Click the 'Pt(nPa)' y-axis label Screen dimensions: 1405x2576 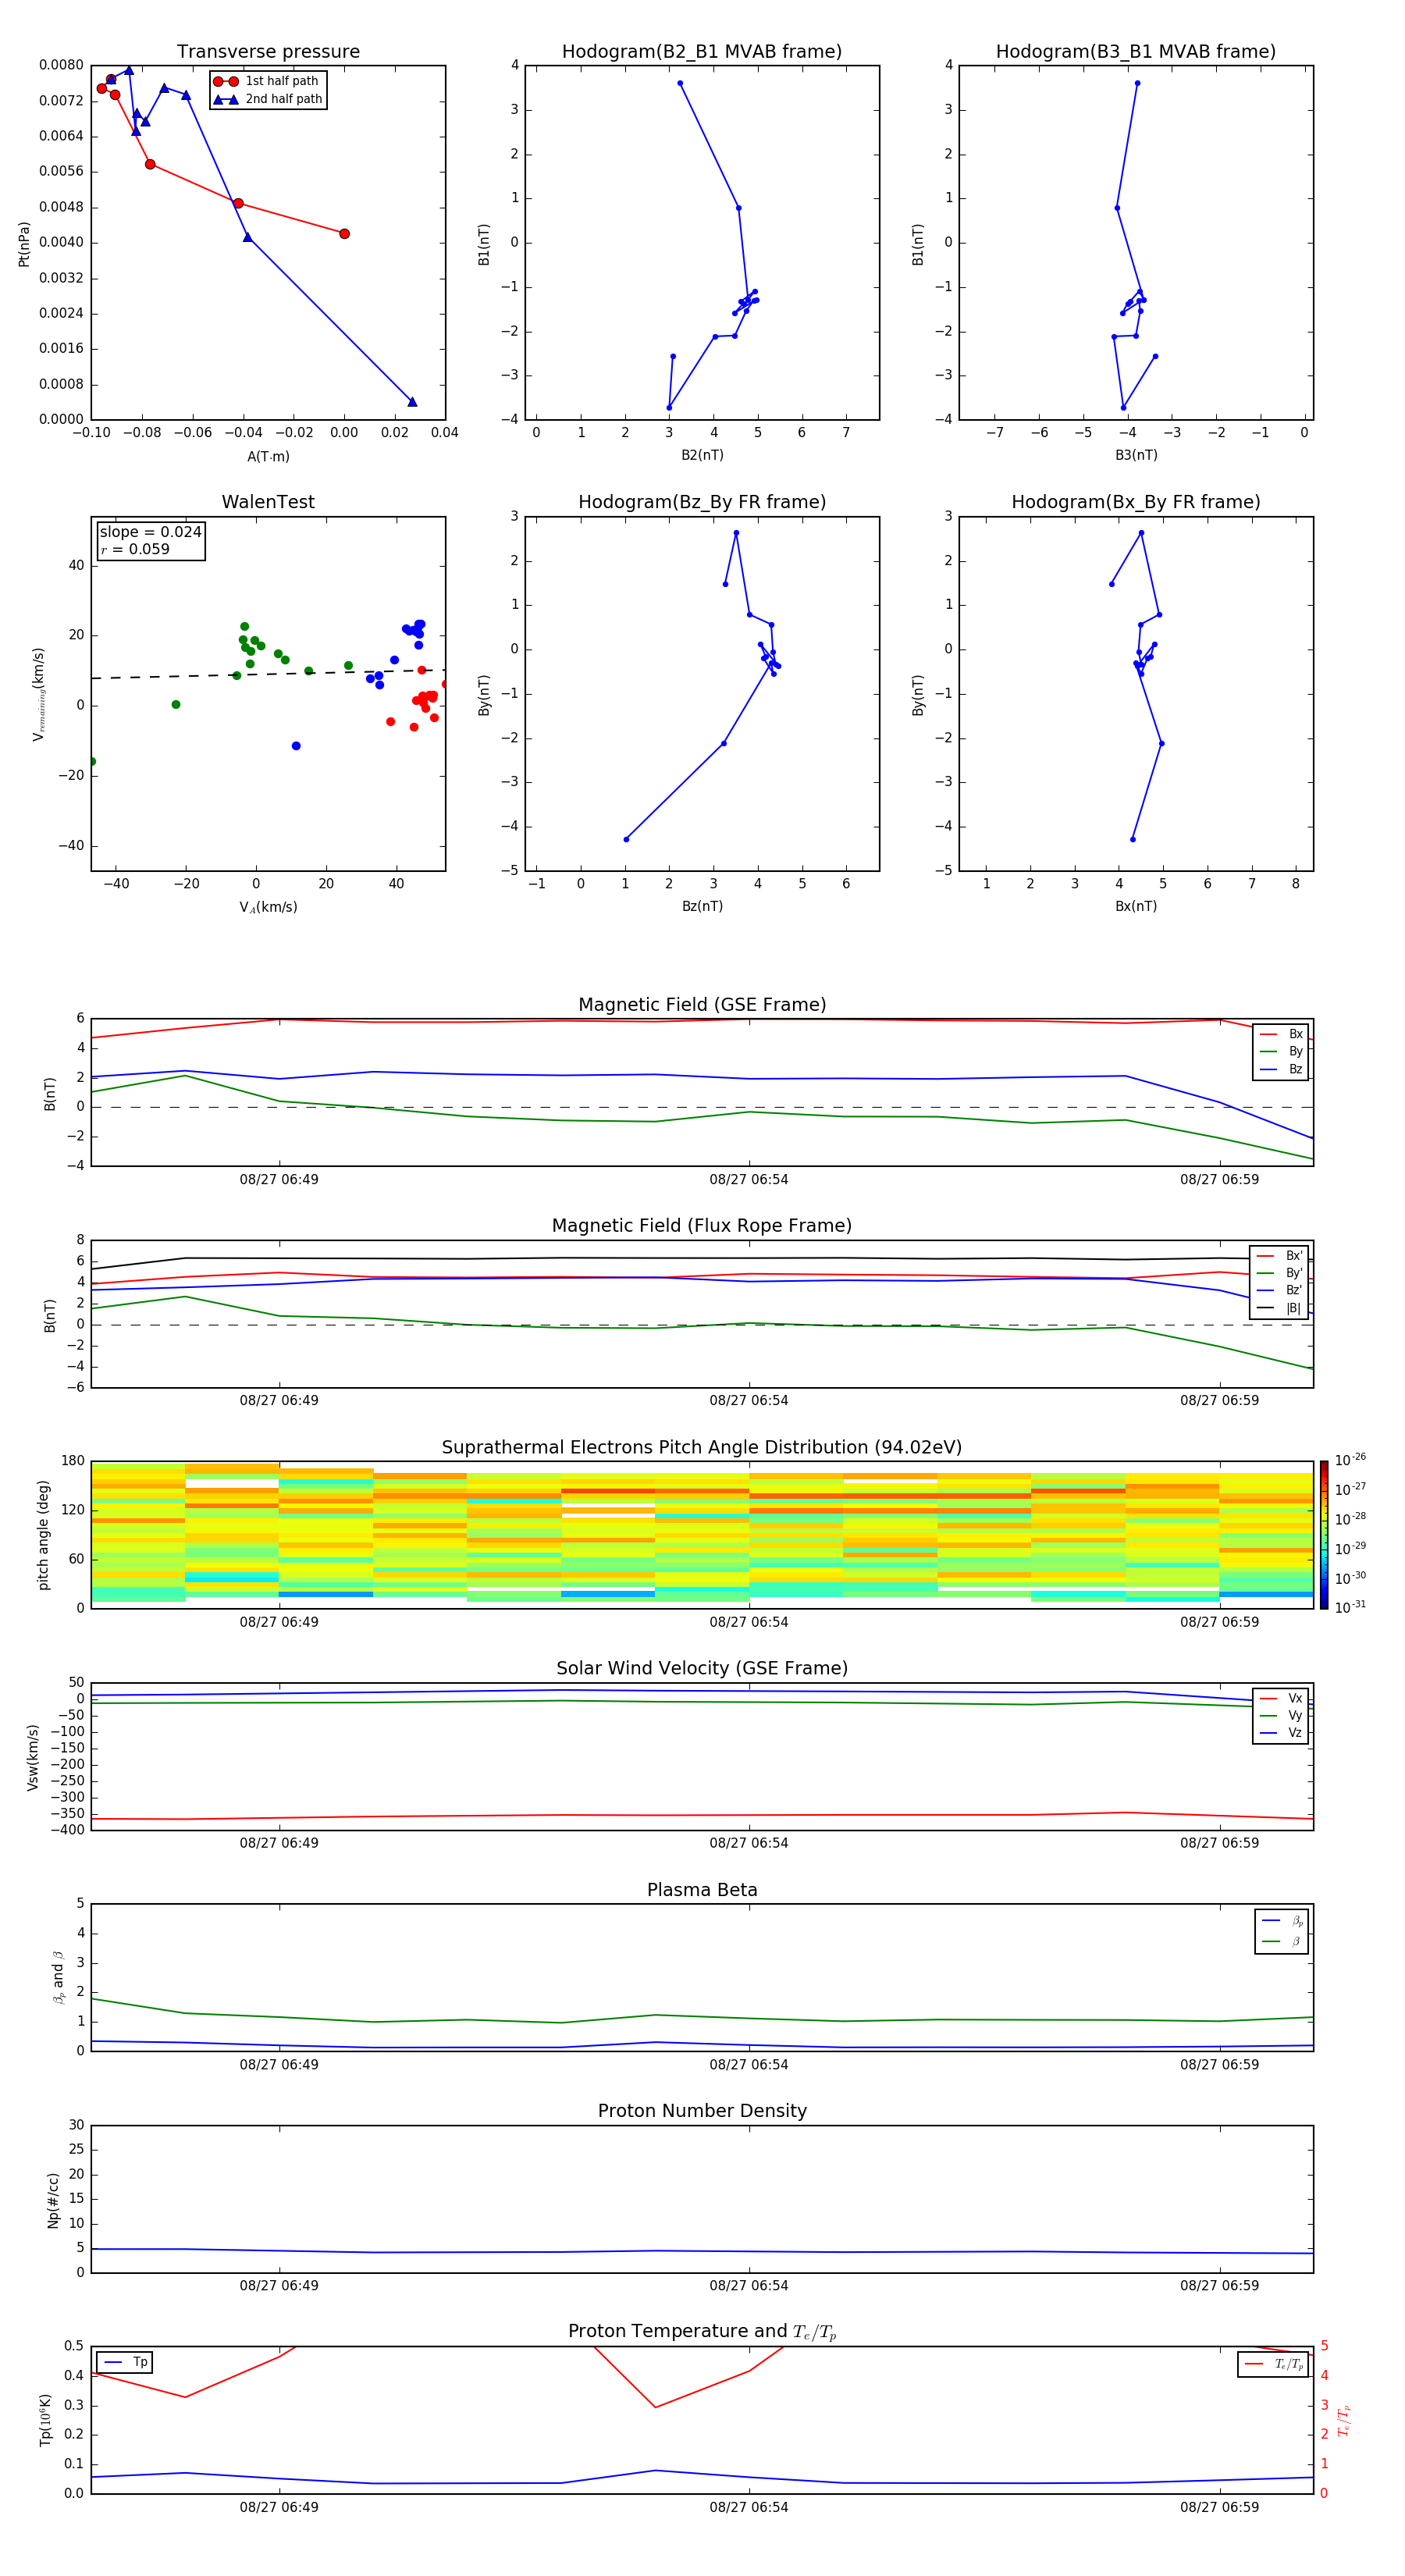coord(24,243)
